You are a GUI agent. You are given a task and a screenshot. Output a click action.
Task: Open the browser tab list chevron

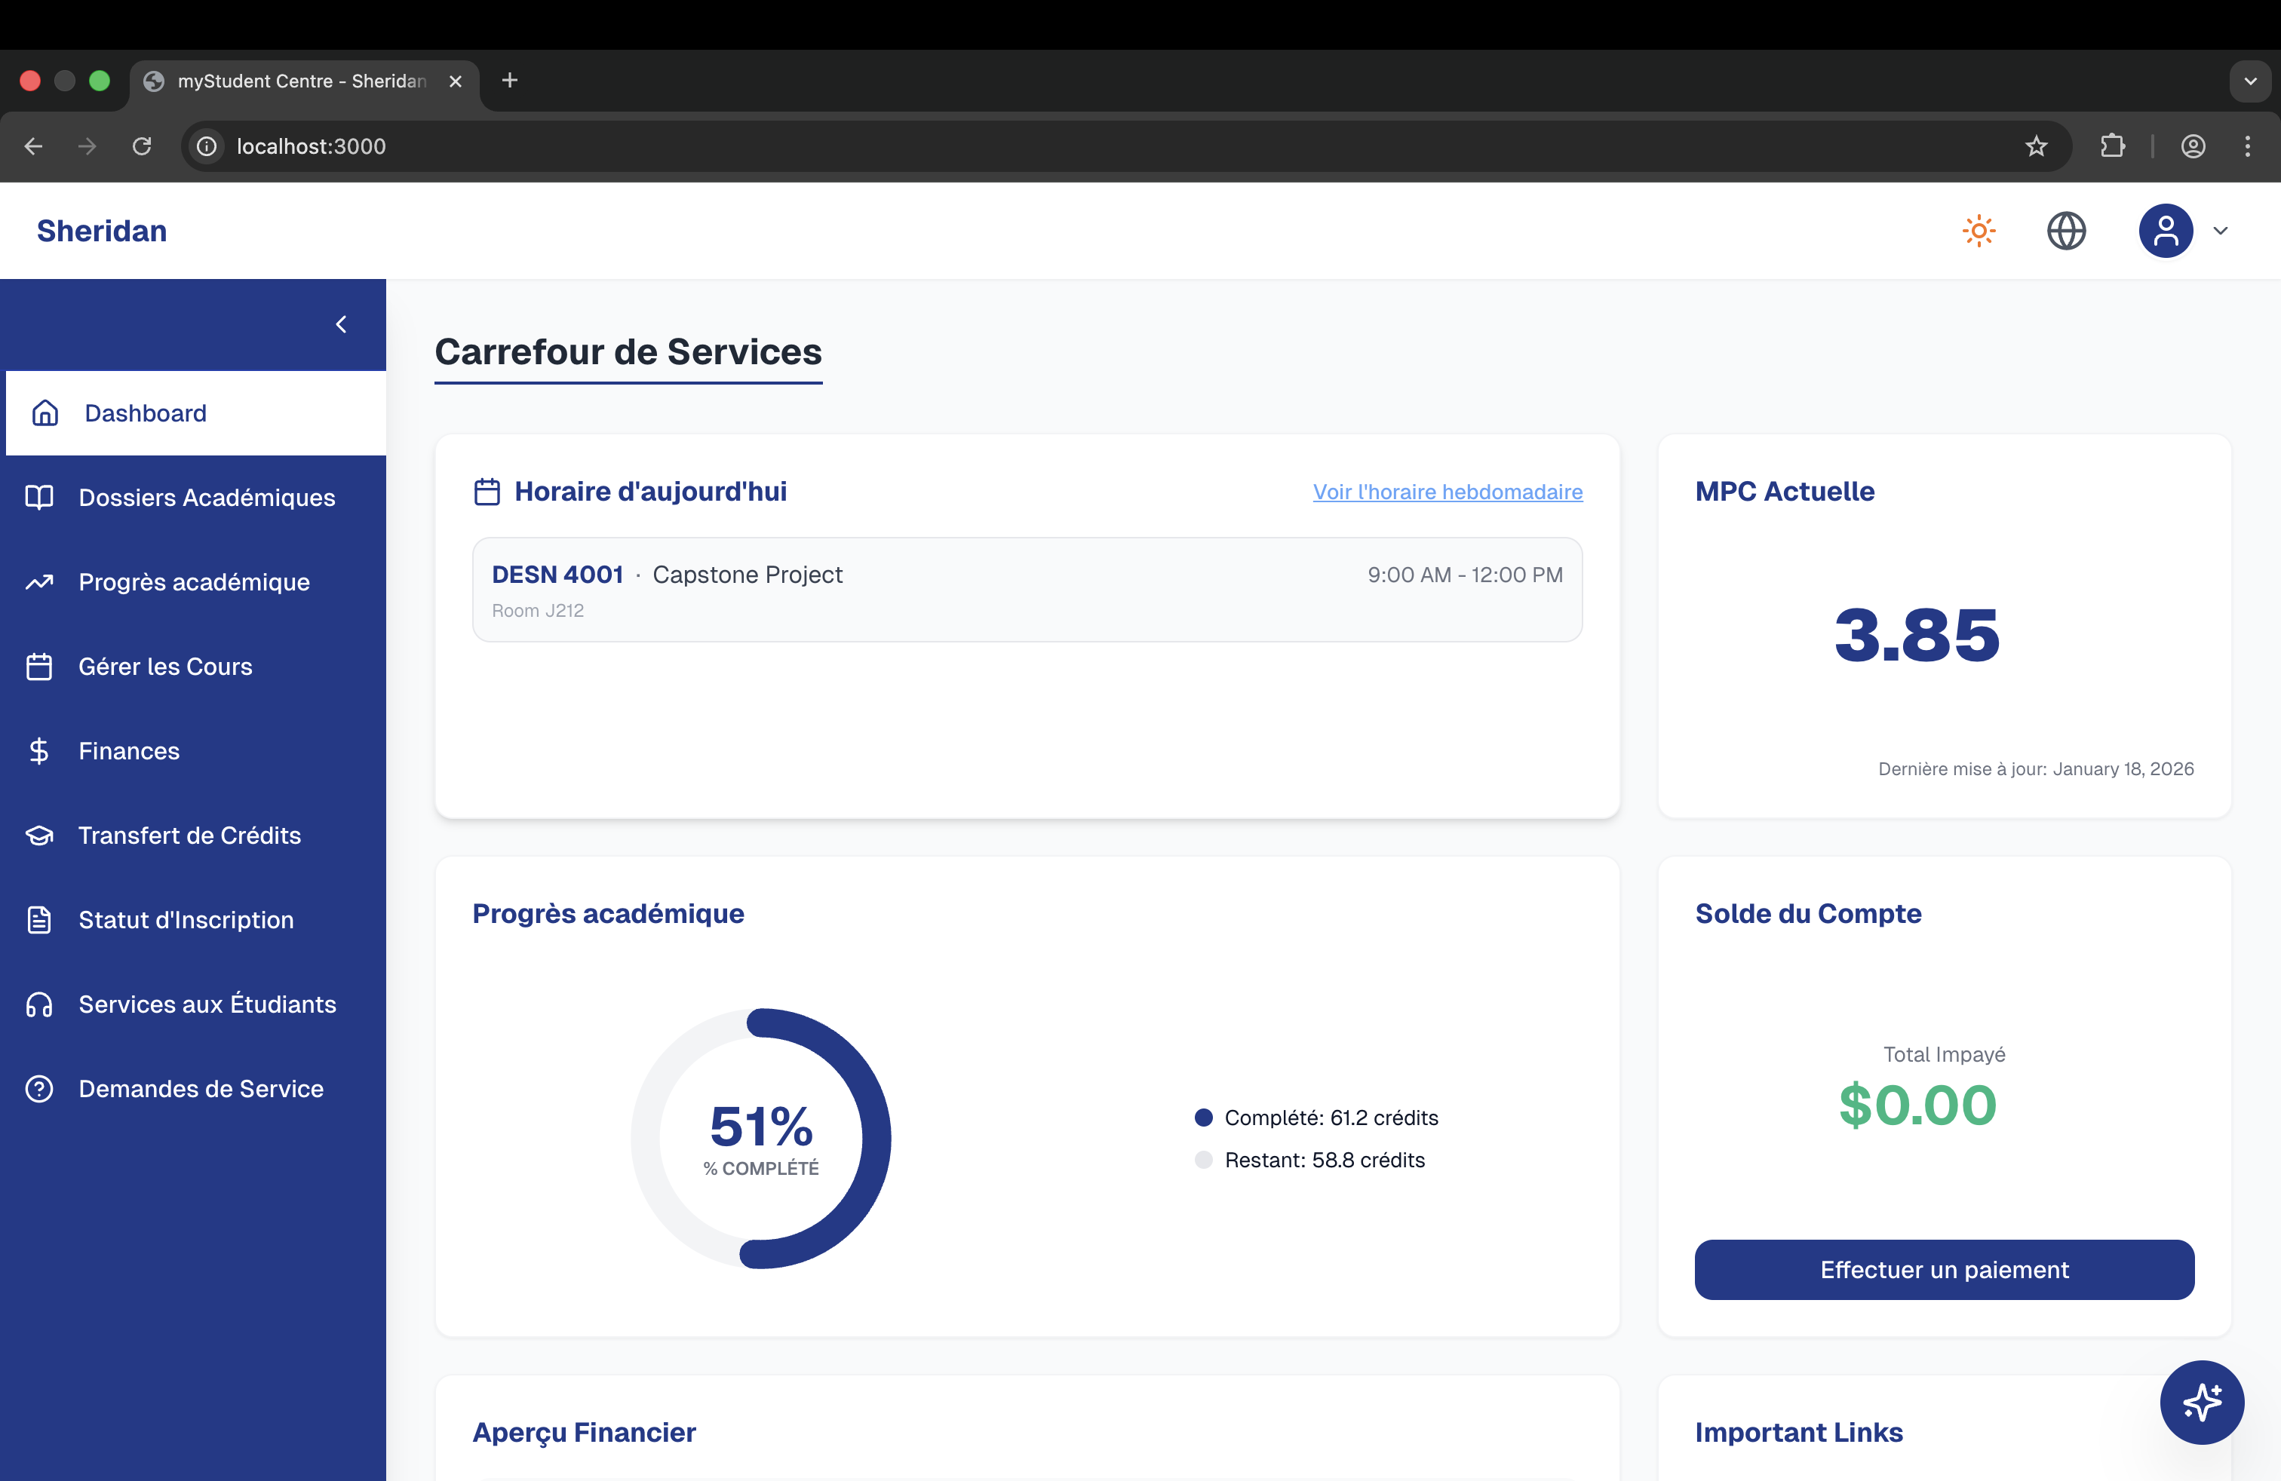click(x=2250, y=81)
